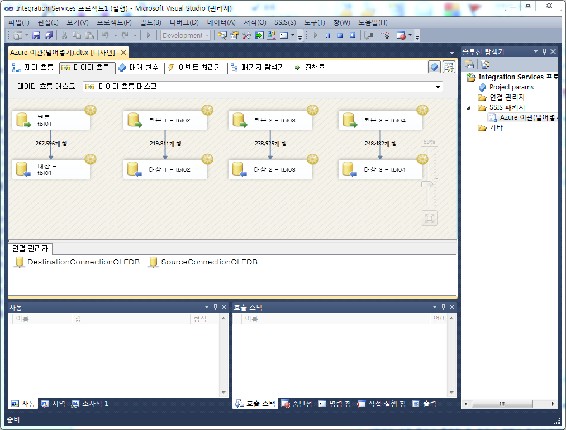The image size is (566, 430).
Task: Select the 원본 1 - tbl02 source component
Action: pyautogui.click(x=165, y=120)
